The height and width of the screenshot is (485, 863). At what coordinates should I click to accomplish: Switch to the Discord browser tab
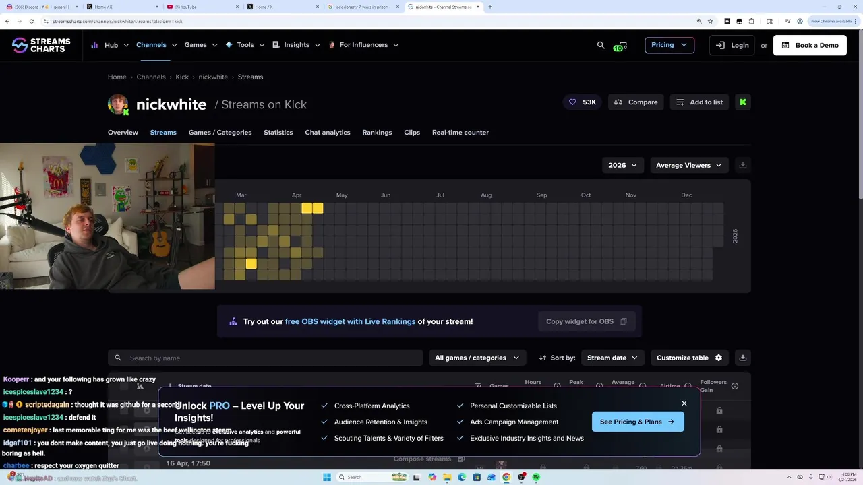point(40,7)
